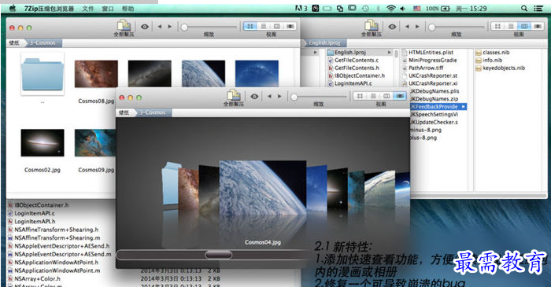Switch front window to column view
The image size is (551, 287).
coord(386,96)
